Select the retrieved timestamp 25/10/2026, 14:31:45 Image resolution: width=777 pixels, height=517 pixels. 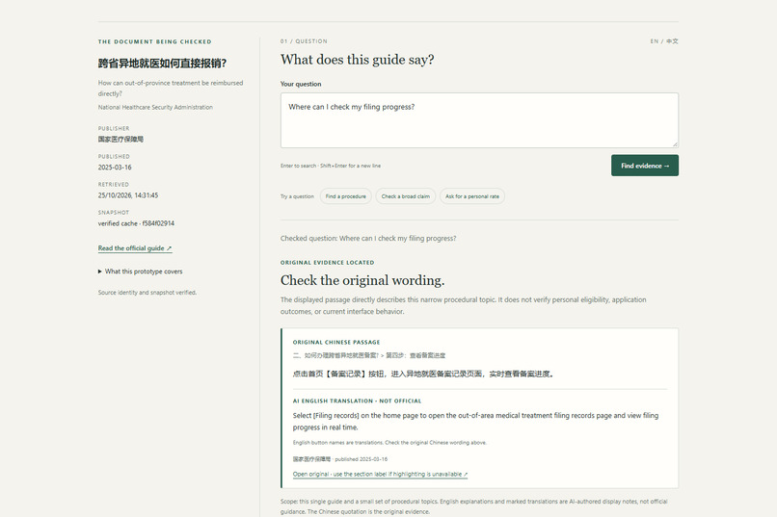click(x=128, y=195)
